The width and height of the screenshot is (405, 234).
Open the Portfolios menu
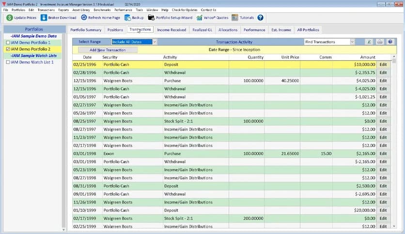pos(18,10)
